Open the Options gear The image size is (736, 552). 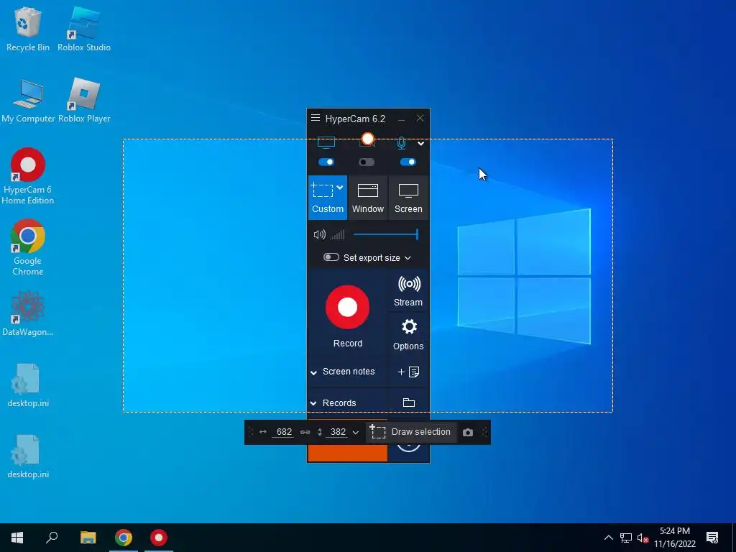(408, 334)
